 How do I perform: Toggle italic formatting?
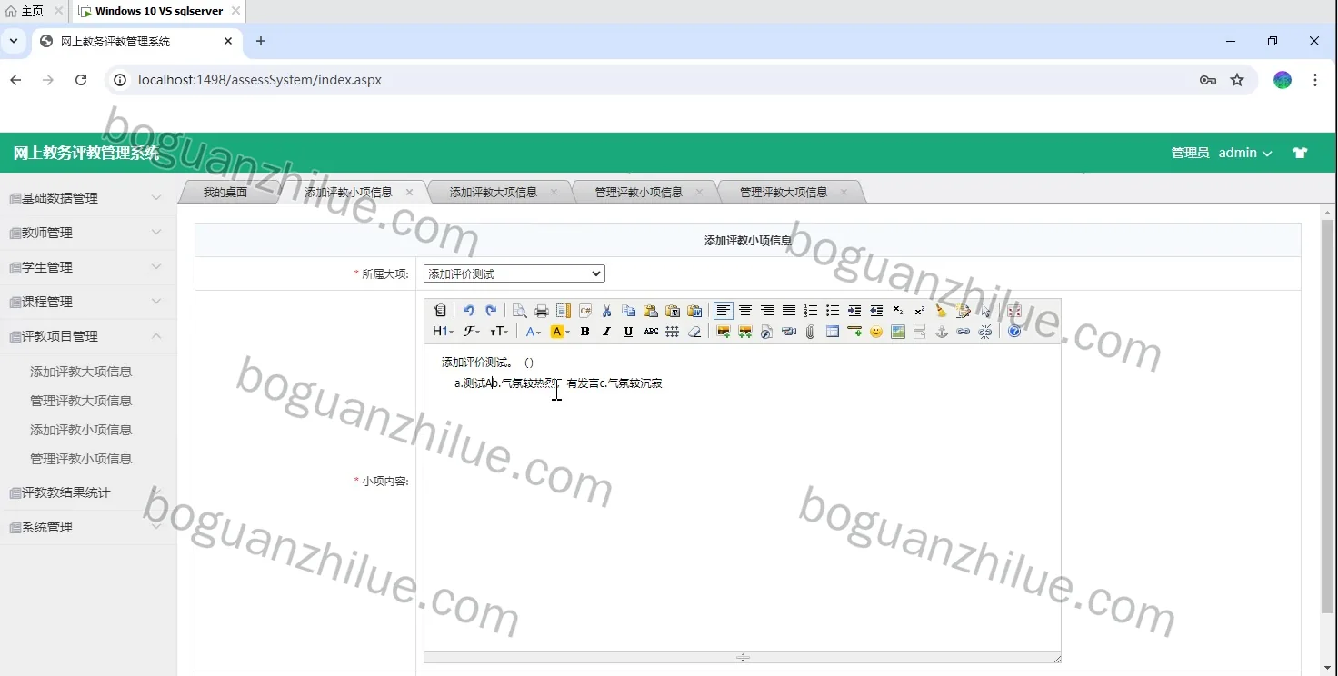(x=607, y=332)
